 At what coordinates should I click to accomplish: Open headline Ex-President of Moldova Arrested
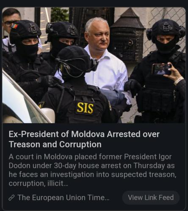(84, 139)
